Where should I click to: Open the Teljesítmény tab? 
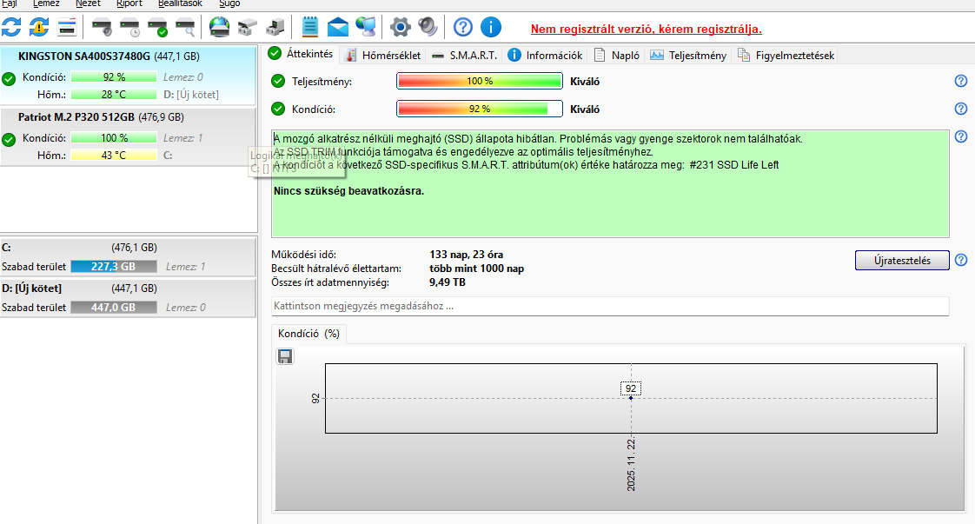pos(687,56)
